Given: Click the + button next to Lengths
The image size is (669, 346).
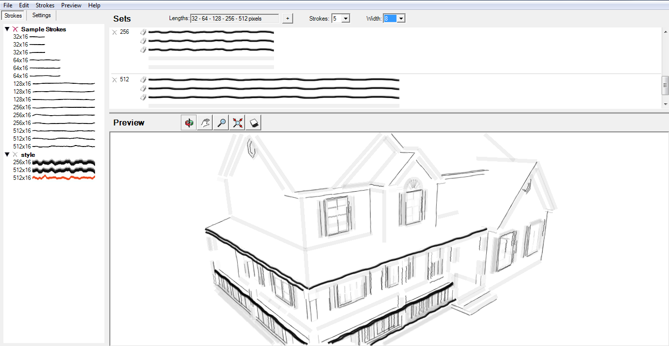Looking at the screenshot, I should click(x=287, y=18).
